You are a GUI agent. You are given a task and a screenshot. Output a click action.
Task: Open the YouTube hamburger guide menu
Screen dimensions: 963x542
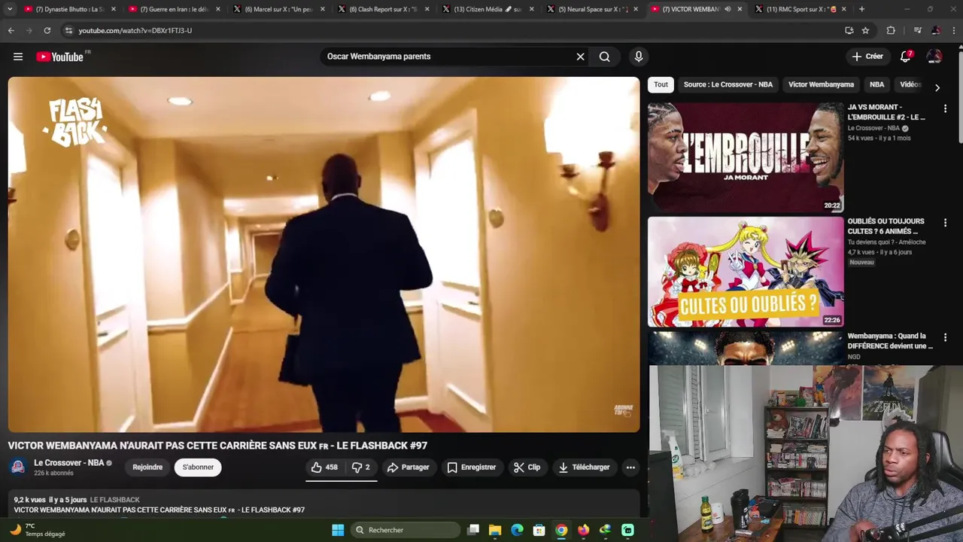click(x=18, y=56)
